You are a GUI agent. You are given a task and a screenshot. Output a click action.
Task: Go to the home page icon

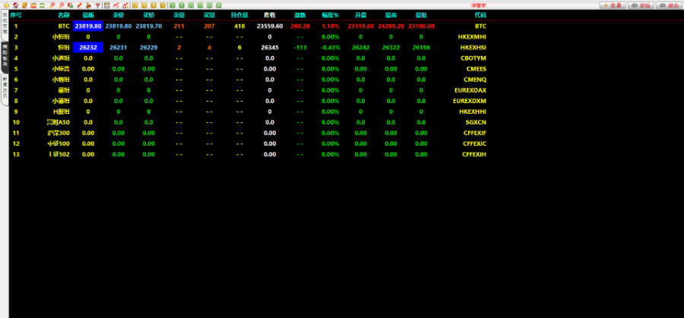(x=16, y=5)
